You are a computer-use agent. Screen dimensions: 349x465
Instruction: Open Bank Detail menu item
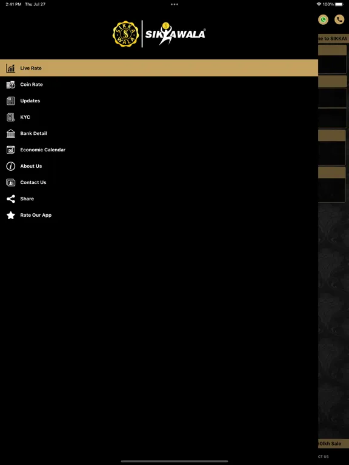pyautogui.click(x=159, y=133)
